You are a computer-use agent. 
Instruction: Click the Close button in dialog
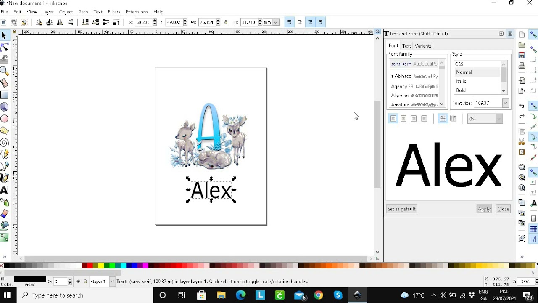(503, 209)
